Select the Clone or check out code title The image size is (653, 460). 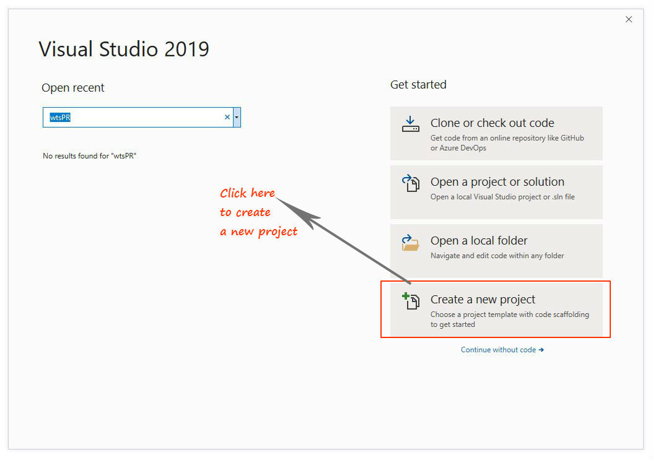pyautogui.click(x=493, y=123)
